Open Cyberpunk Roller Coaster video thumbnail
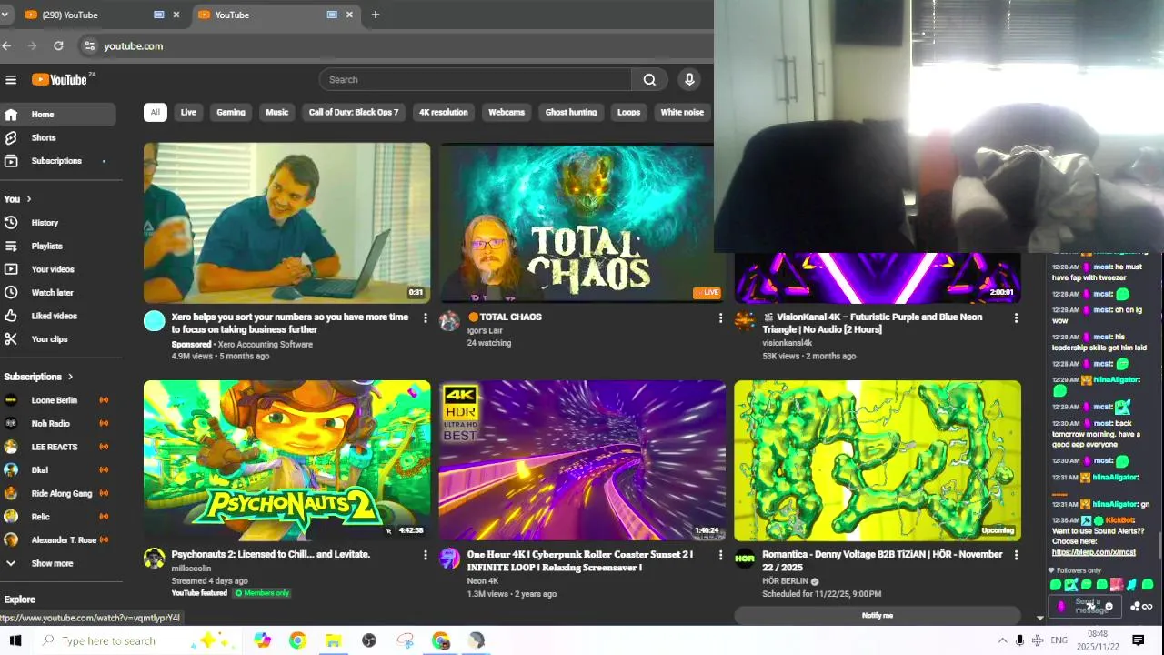The height and width of the screenshot is (655, 1164). 583,461
